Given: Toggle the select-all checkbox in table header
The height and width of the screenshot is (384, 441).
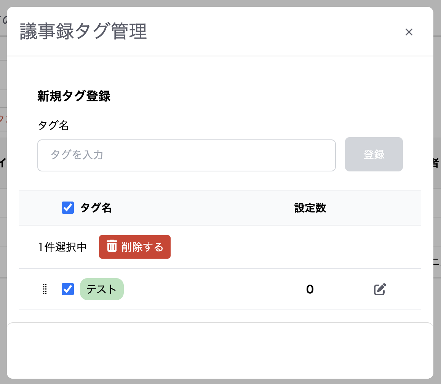Looking at the screenshot, I should tap(68, 208).
